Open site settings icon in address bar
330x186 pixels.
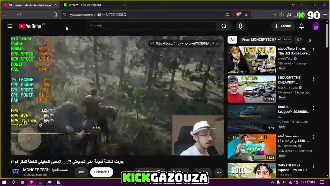click(65, 15)
